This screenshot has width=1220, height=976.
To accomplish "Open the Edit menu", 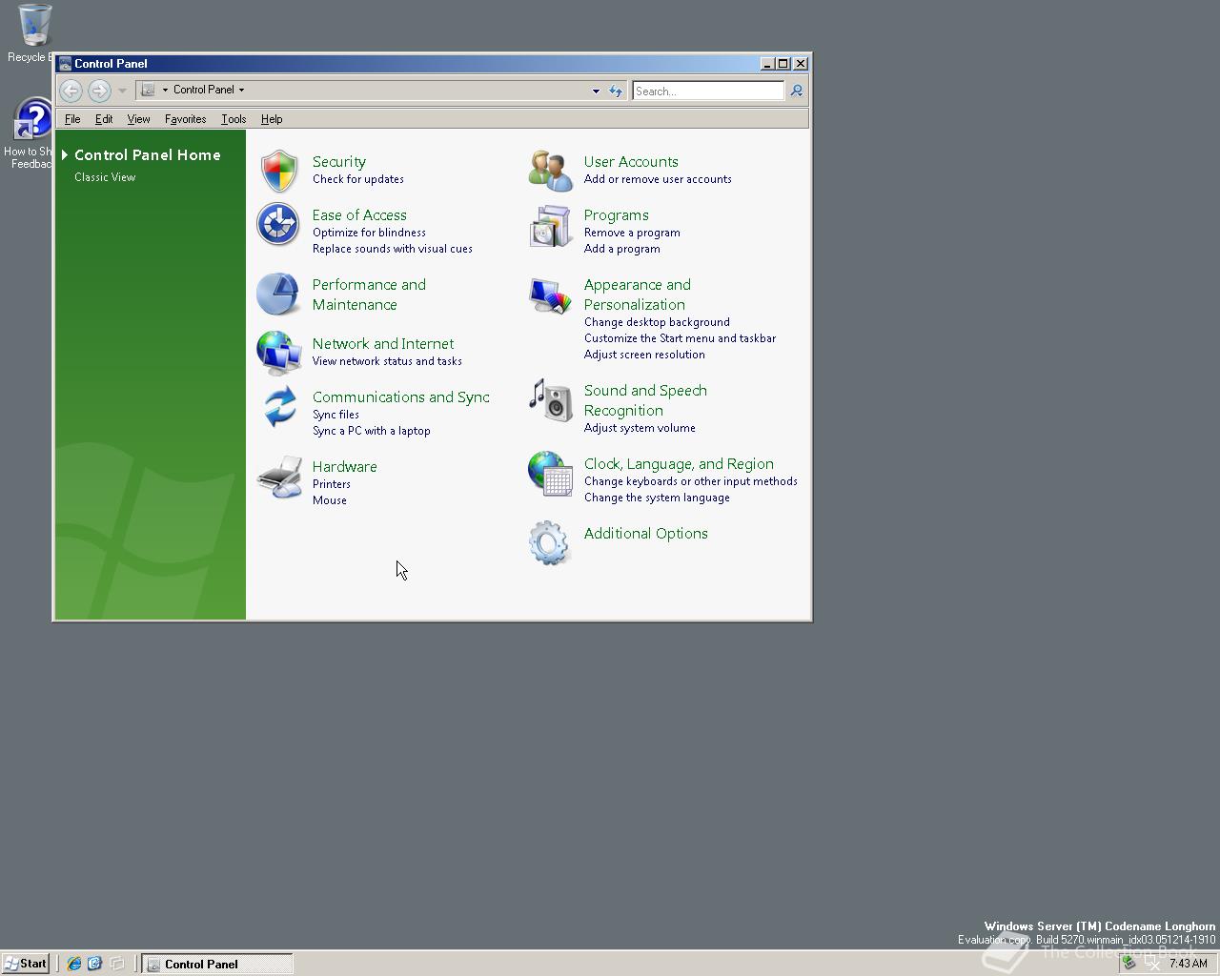I will [104, 119].
